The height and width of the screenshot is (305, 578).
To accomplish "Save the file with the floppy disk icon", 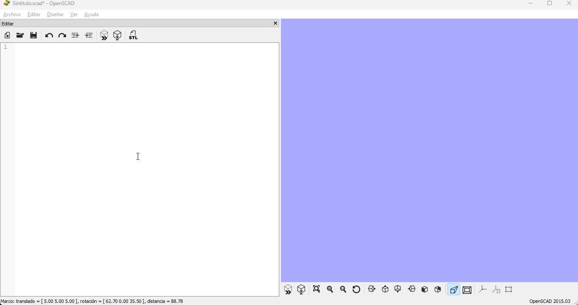I will [x=33, y=36].
